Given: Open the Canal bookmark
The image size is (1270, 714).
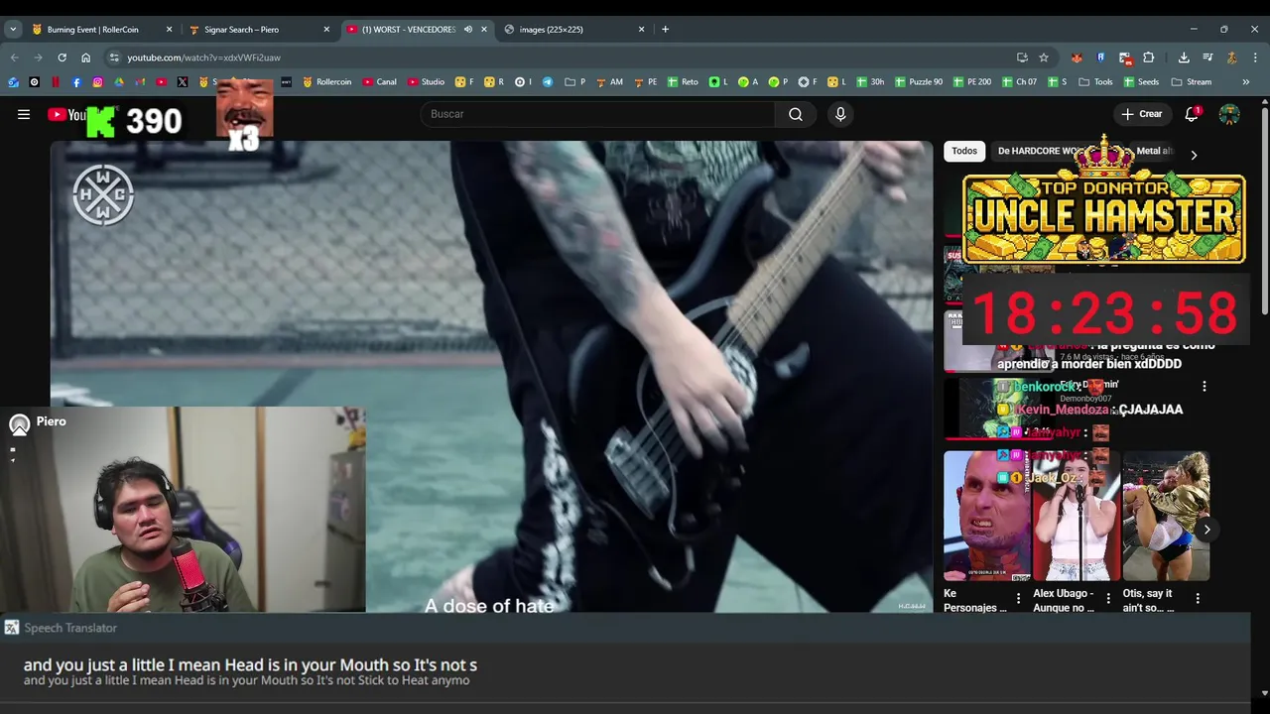Looking at the screenshot, I should pyautogui.click(x=379, y=82).
